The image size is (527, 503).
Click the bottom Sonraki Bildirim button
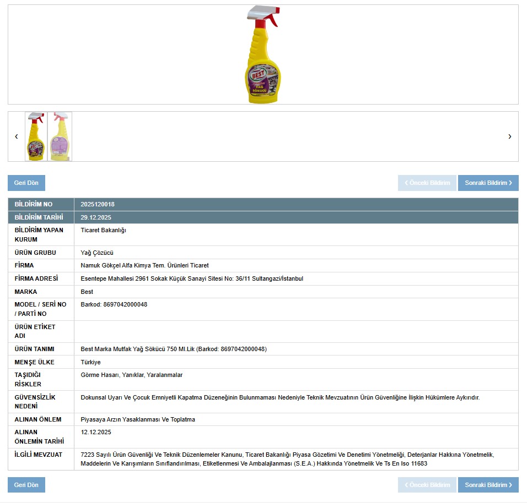point(488,485)
